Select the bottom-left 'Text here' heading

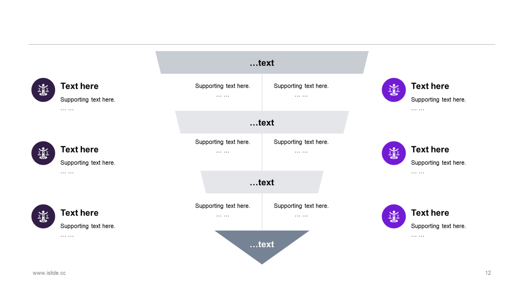(x=79, y=213)
